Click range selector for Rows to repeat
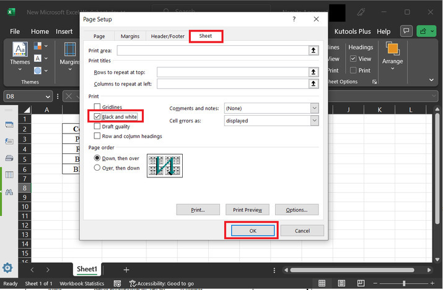This screenshot has width=443, height=290. (x=314, y=72)
